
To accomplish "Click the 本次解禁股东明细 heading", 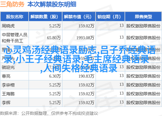I will [52, 4].
